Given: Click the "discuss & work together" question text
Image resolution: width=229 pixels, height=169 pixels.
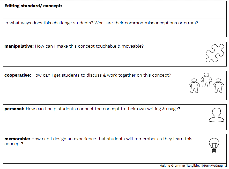Looking at the screenshot, I should [102, 75].
